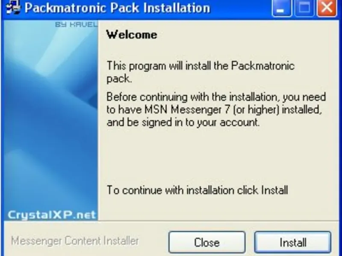Click the CrystalXP.net logo on the banner

point(52,215)
